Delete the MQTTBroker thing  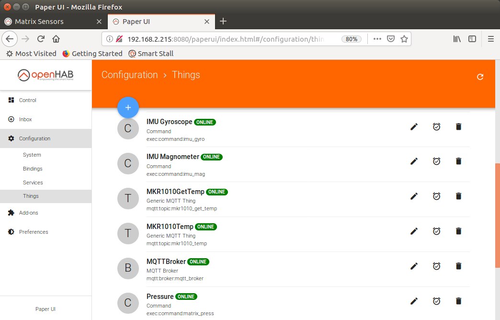click(x=458, y=266)
